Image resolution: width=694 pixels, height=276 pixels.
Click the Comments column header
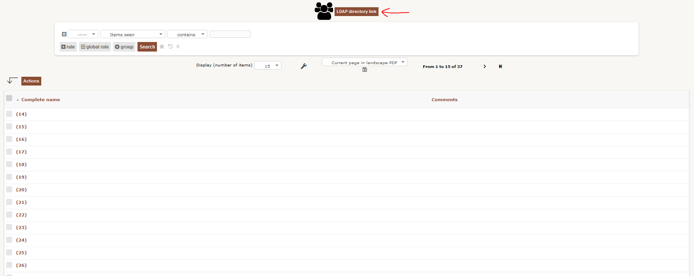444,100
